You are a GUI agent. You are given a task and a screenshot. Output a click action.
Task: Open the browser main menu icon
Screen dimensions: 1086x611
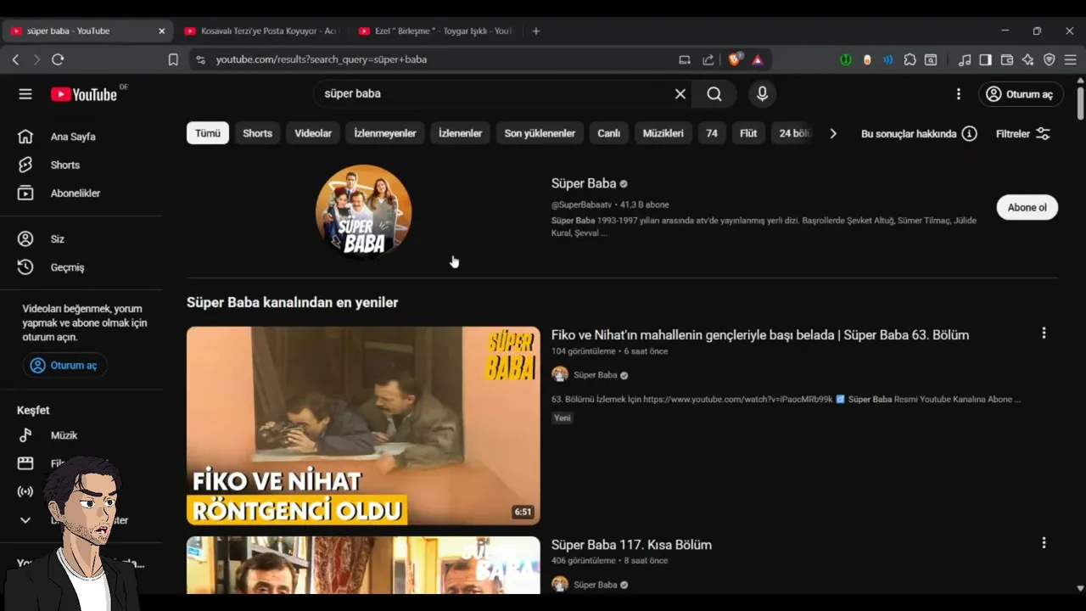point(1070,59)
